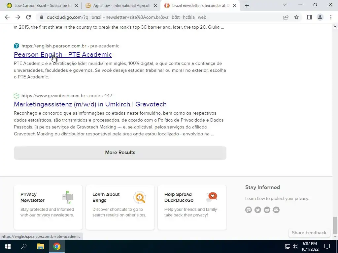Share this page via address bar icon
Screen dimensions: 338x253
click(286, 17)
